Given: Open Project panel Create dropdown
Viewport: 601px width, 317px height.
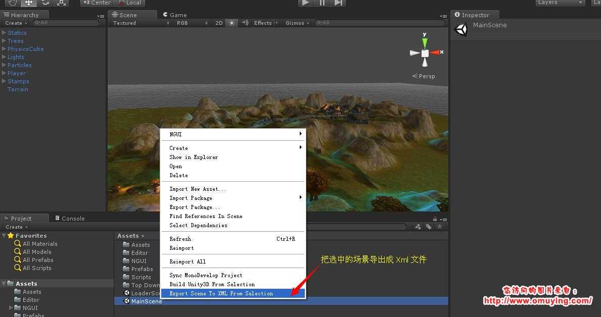Looking at the screenshot, I should [17, 227].
